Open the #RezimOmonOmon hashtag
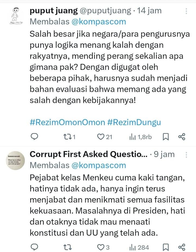The width and height of the screenshot is (196, 252). (67, 122)
